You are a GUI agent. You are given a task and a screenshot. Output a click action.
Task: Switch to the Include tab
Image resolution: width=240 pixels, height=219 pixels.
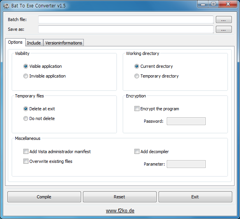pos(34,43)
